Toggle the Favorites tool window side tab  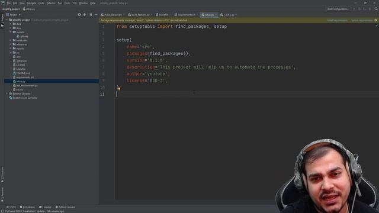[2, 195]
